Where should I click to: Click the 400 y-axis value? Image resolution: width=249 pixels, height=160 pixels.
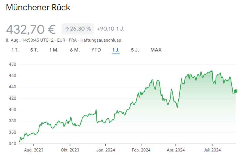[x=12, y=110]
